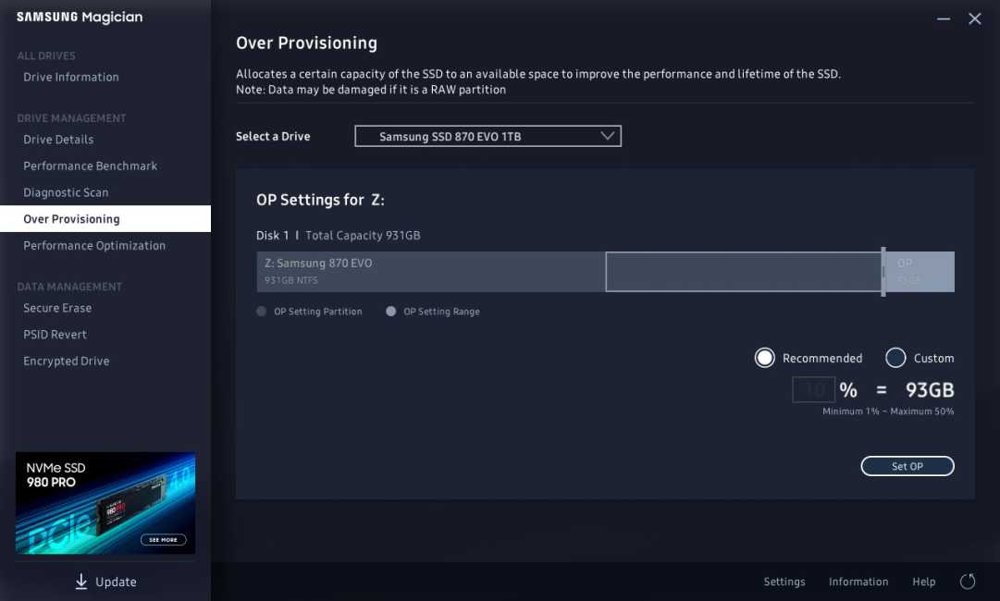The image size is (1000, 601).
Task: Close the Samsung Magician window
Action: point(974,19)
